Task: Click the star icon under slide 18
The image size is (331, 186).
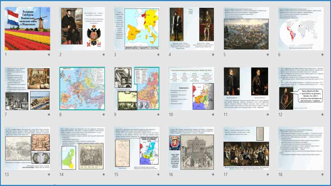Action: click(322, 174)
